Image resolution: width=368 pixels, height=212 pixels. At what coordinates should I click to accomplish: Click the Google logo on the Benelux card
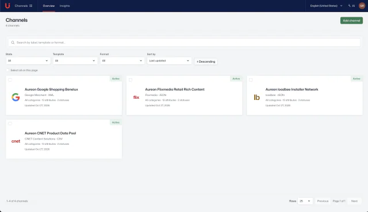pyautogui.click(x=16, y=97)
